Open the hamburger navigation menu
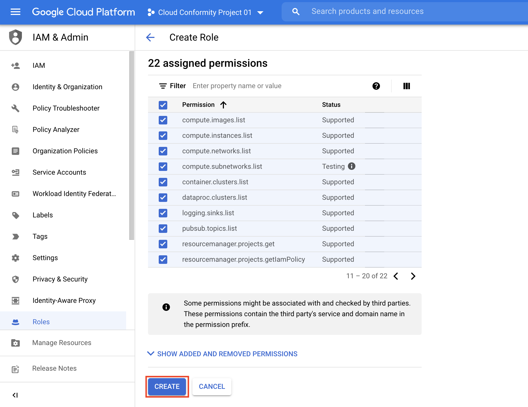The height and width of the screenshot is (407, 528). coord(15,12)
